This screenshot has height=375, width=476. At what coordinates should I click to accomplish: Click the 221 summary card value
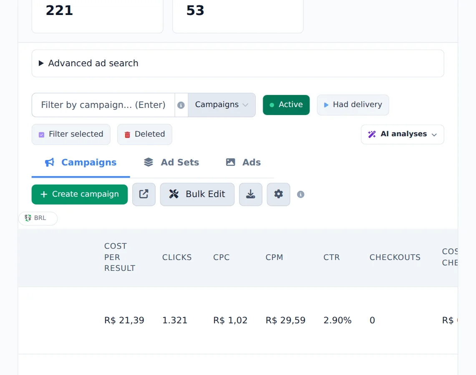pyautogui.click(x=59, y=10)
